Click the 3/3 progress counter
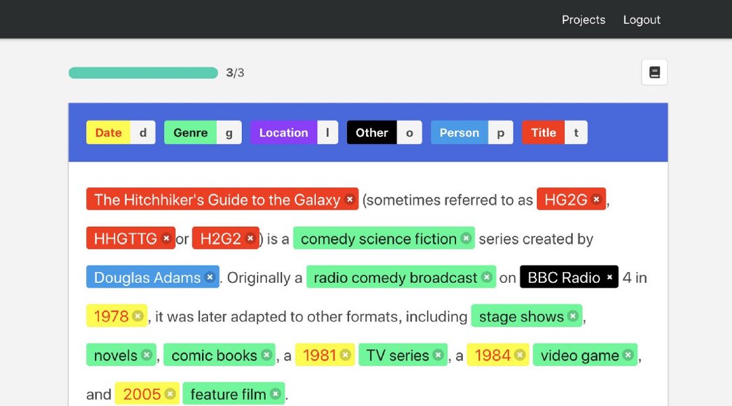The width and height of the screenshot is (732, 406). click(235, 72)
